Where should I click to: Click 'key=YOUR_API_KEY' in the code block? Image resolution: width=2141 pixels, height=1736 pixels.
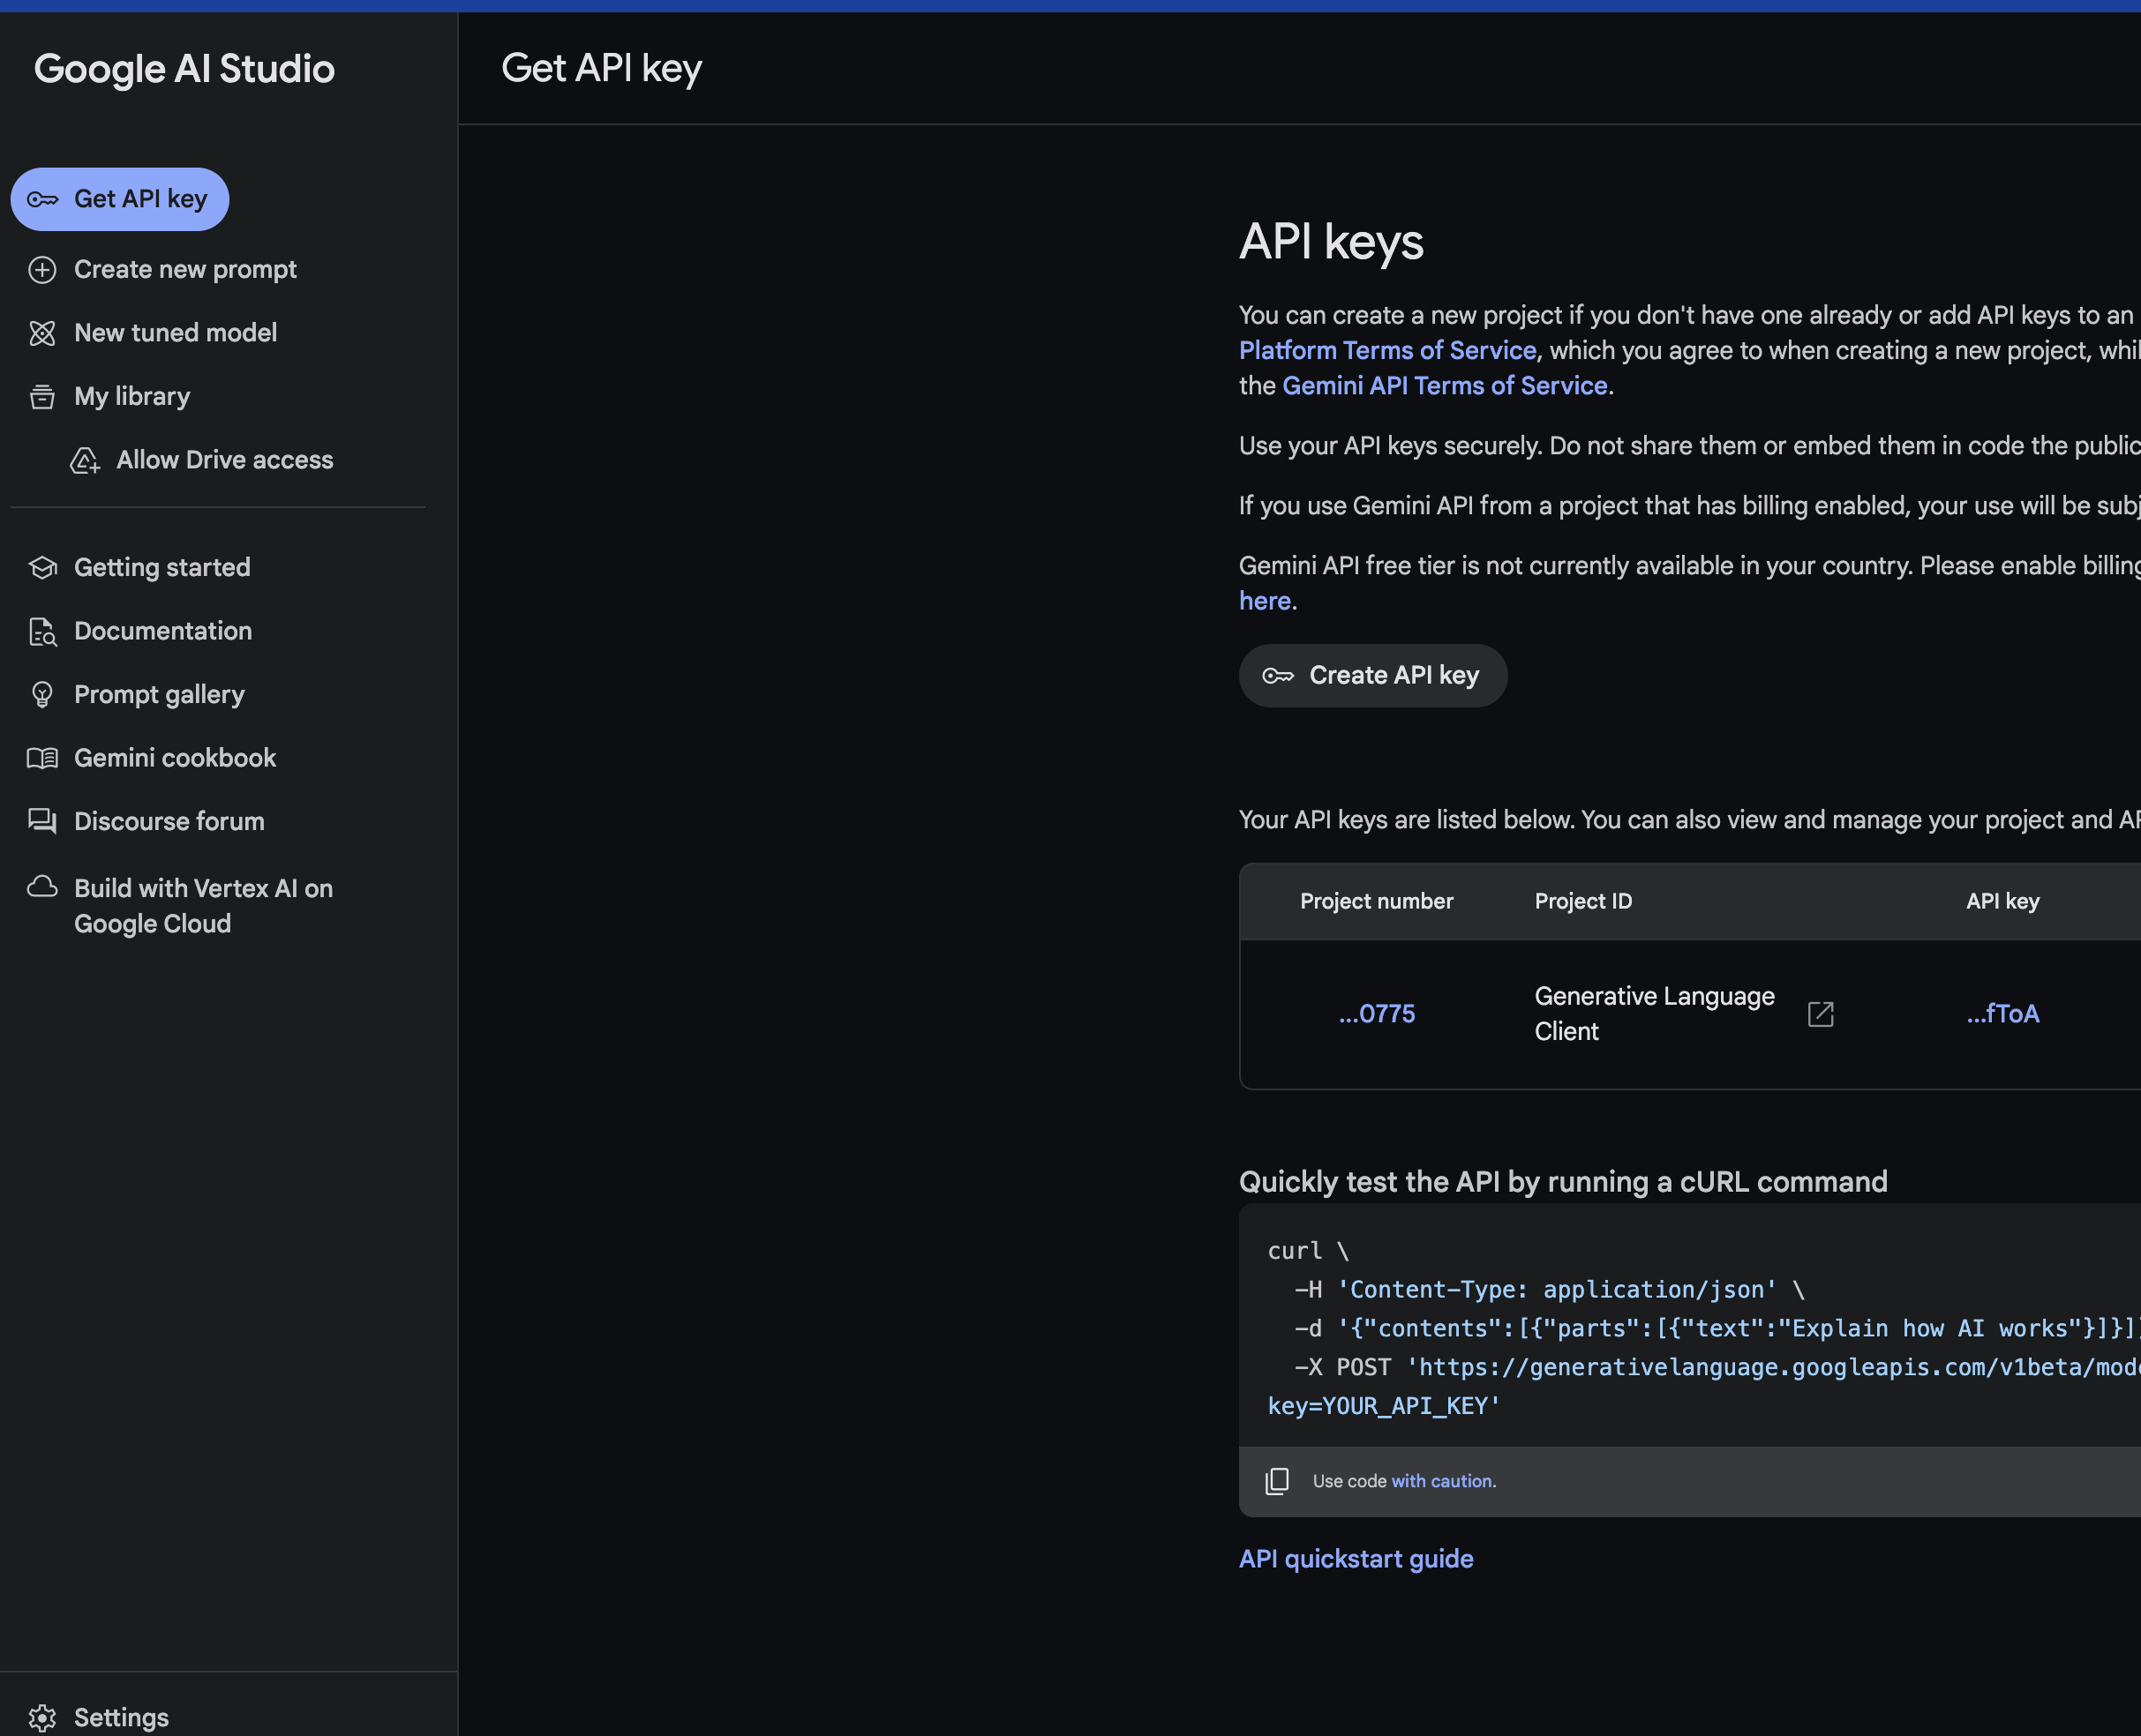coord(1384,1406)
